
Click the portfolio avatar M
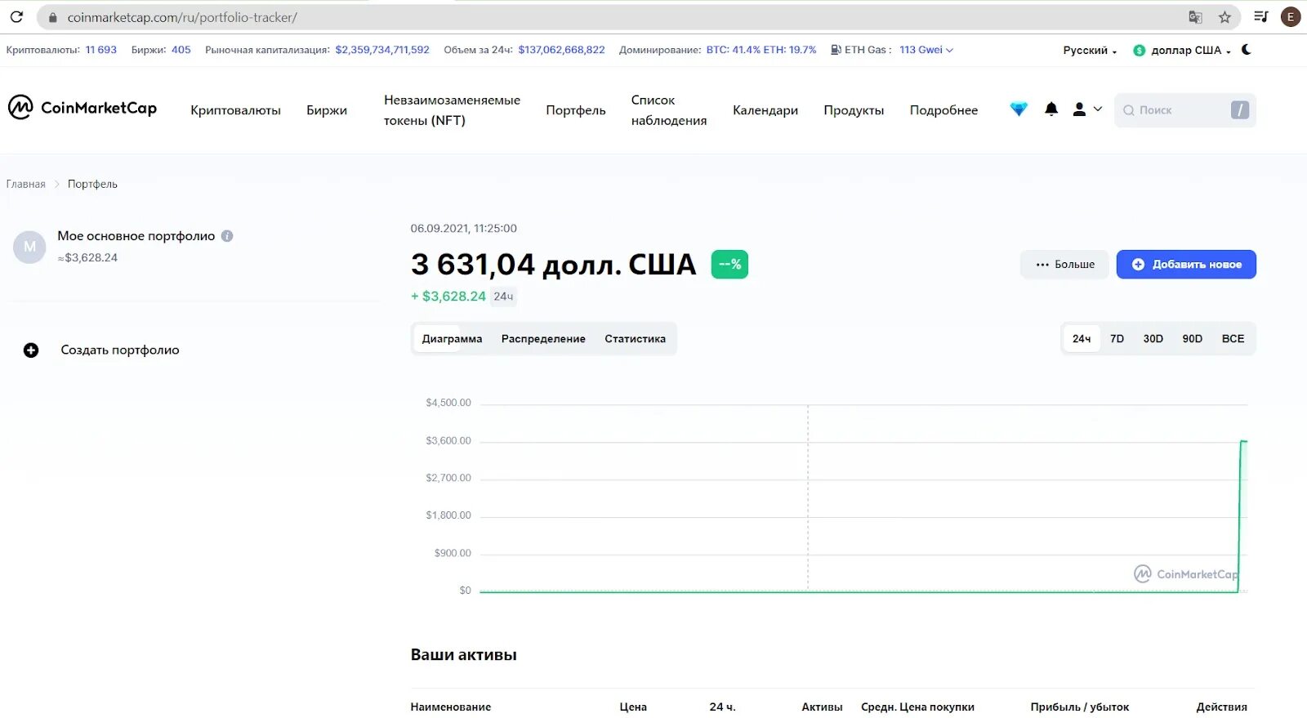coord(29,247)
